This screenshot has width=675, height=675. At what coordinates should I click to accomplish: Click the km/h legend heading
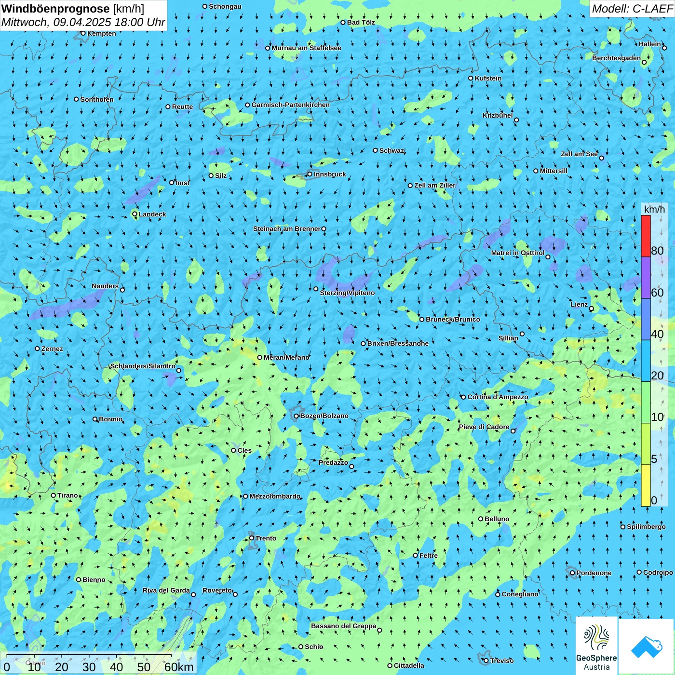point(654,209)
